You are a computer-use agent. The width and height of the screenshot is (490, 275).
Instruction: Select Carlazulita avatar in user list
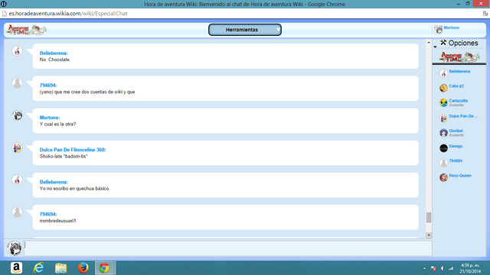(443, 102)
